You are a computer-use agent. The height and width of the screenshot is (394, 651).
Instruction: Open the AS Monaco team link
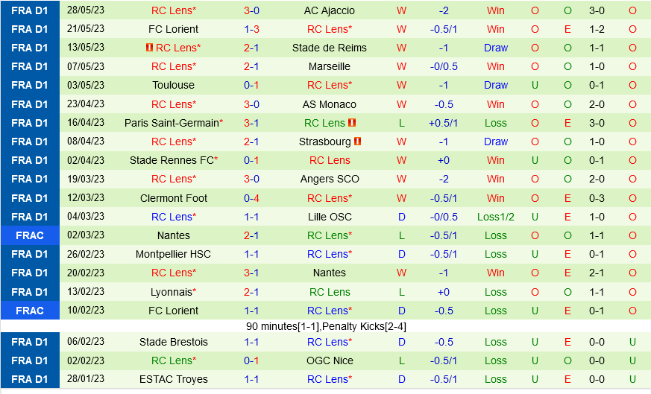pyautogui.click(x=329, y=104)
